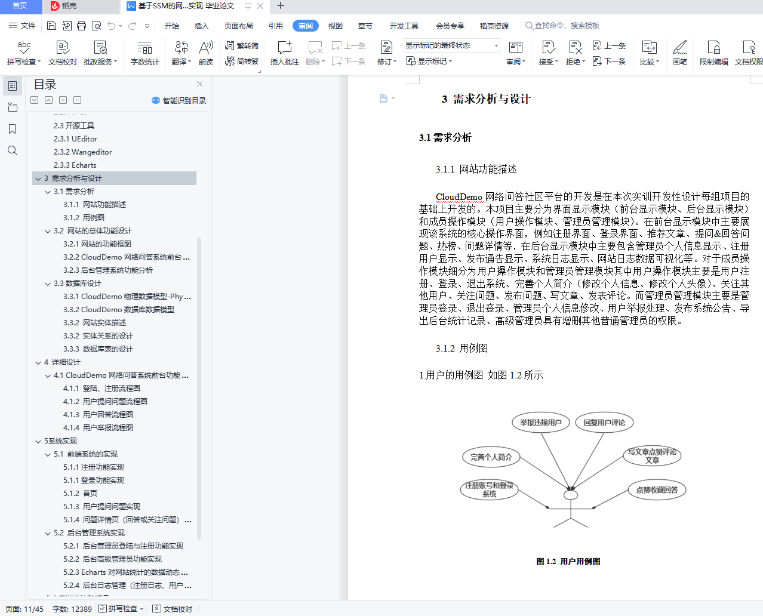Toggle 文档校对 in status bar
Image resolution: width=763 pixels, height=616 pixels.
[173, 609]
